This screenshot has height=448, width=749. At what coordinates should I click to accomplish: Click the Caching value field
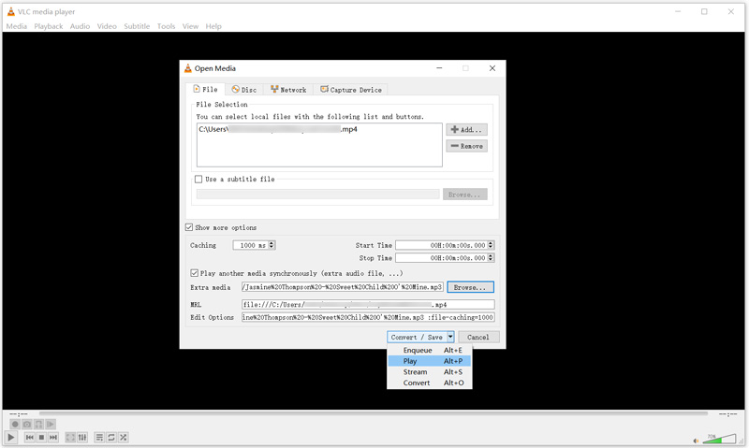[250, 245]
